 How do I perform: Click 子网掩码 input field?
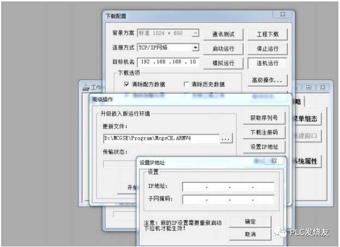tap(228, 200)
